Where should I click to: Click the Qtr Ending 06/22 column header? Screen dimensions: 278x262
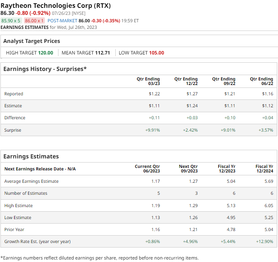click(x=261, y=81)
